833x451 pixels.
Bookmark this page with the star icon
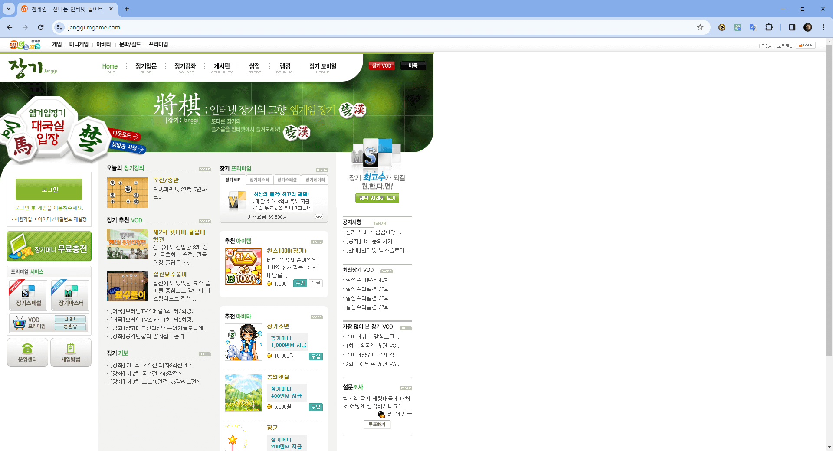(700, 27)
